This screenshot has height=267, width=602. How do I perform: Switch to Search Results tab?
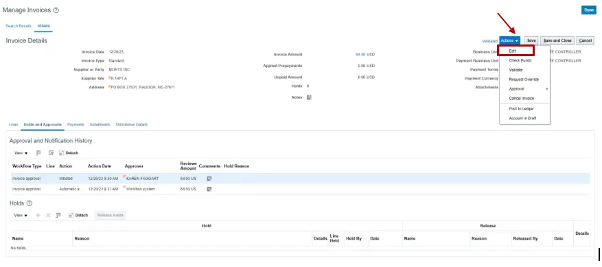[19, 26]
